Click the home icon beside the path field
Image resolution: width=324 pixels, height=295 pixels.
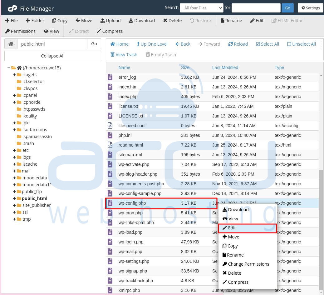pyautogui.click(x=11, y=44)
